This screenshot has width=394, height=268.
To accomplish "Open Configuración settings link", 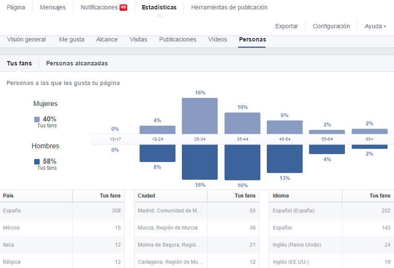I will pyautogui.click(x=331, y=26).
